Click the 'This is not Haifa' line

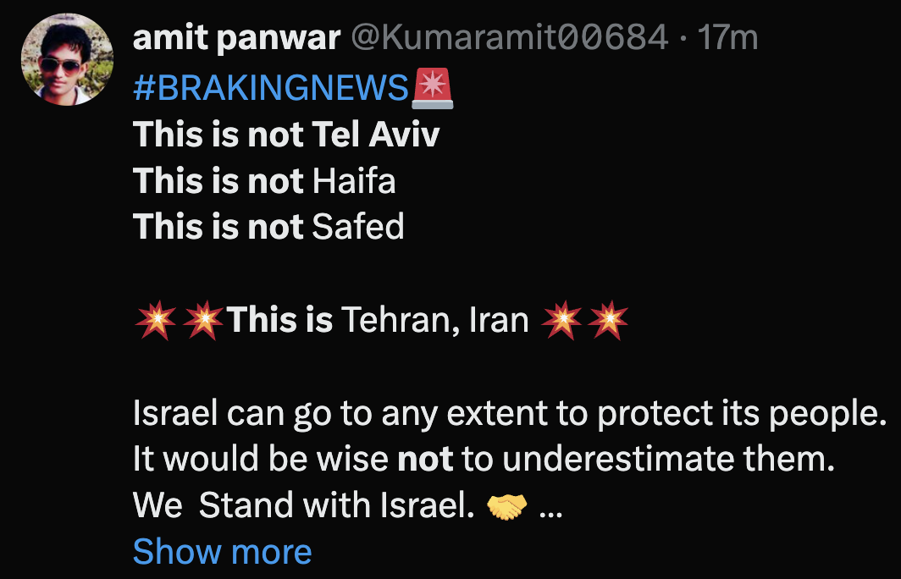pyautogui.click(x=264, y=180)
